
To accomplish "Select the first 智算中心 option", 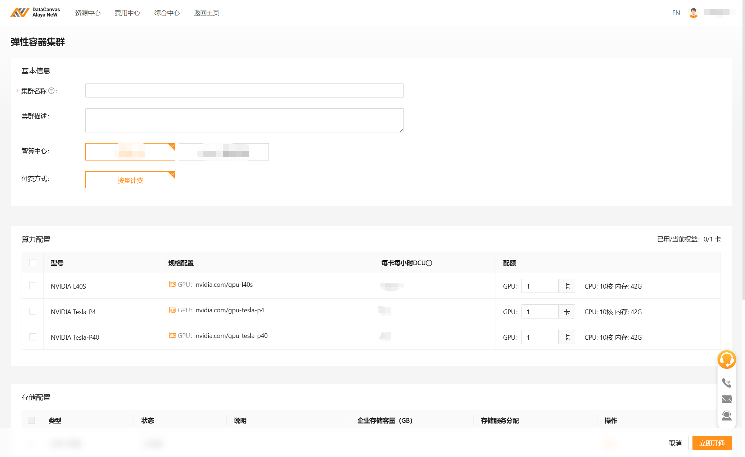I will click(x=130, y=152).
